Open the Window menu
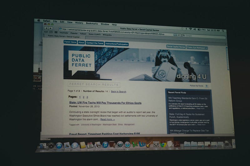This screenshot has height=166, width=250. [105, 24]
